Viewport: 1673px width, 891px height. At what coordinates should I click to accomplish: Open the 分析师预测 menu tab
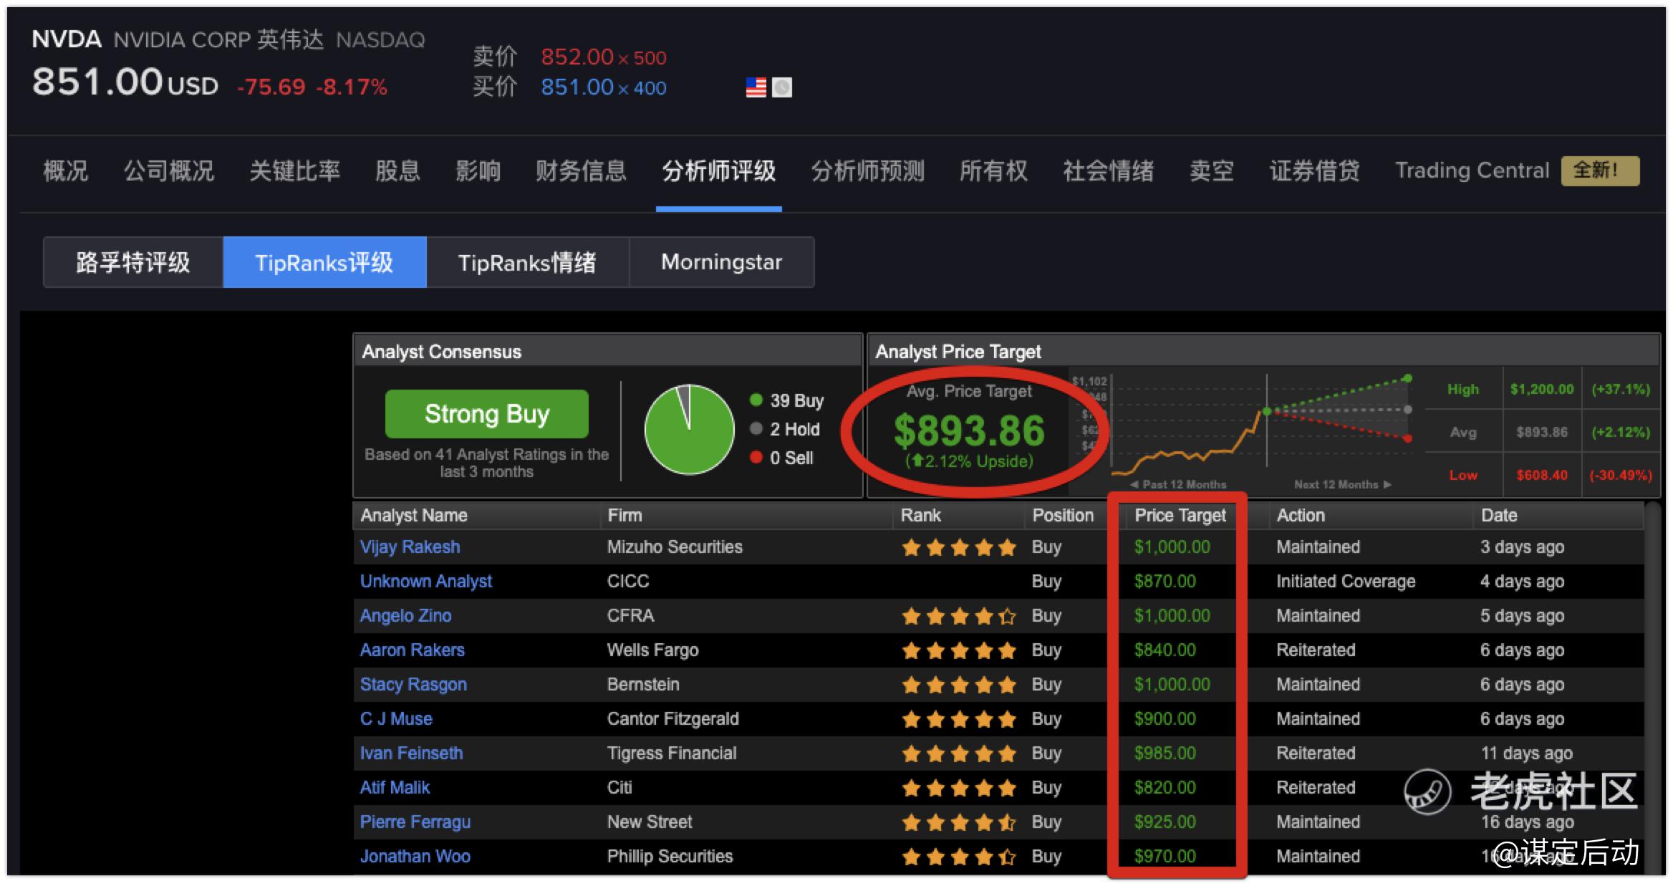coord(867,170)
